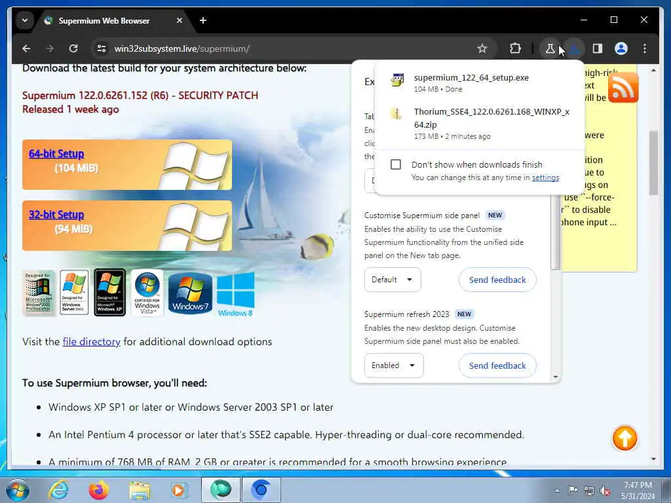Click the supermium setup exe file icon
671x503 pixels.
pos(397,80)
